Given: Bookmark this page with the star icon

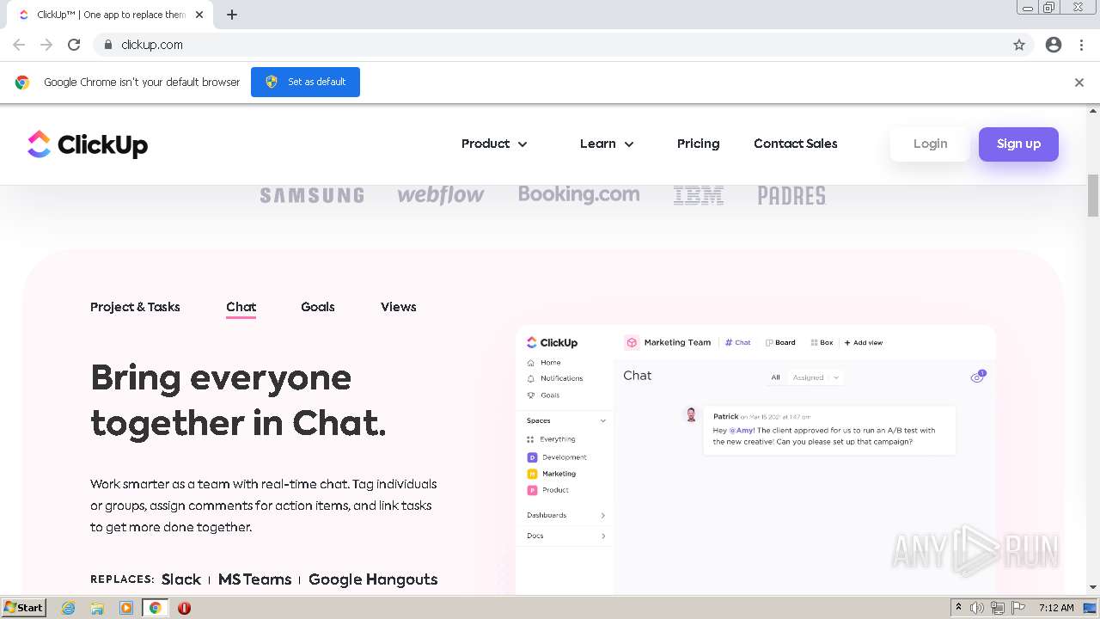Looking at the screenshot, I should coord(1019,45).
